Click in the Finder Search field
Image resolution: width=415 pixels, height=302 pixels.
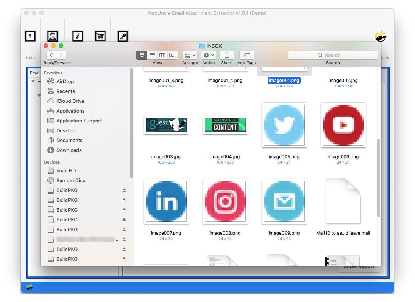point(333,55)
